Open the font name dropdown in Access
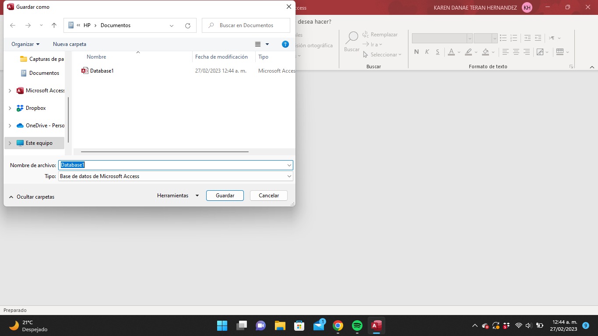Viewport: 598px width, 336px height. point(470,38)
